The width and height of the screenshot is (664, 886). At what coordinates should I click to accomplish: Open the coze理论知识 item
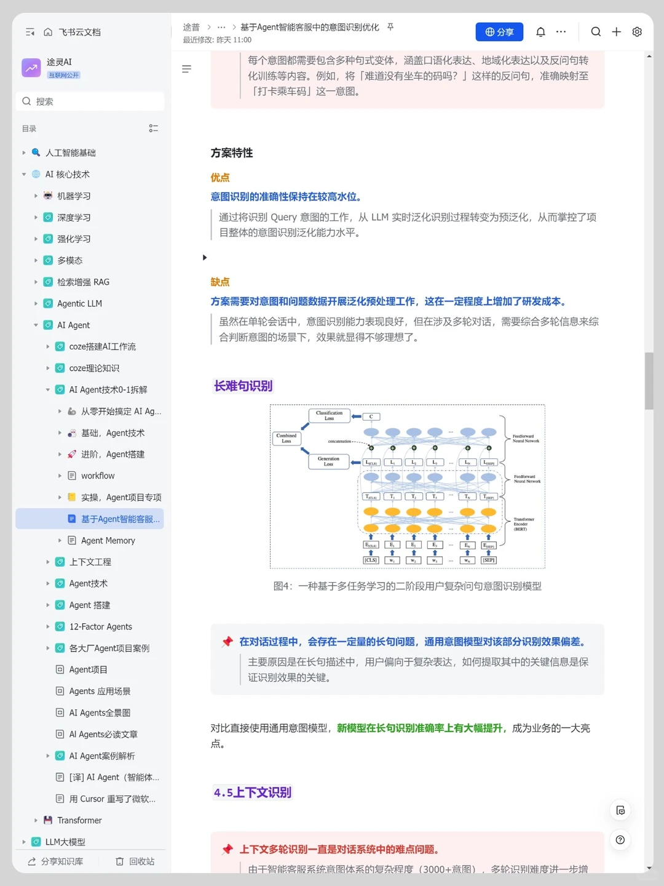click(x=94, y=368)
